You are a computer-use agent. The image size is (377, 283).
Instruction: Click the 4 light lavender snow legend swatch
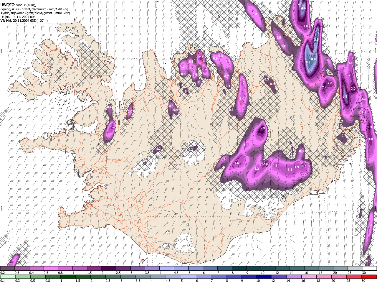click(167, 268)
